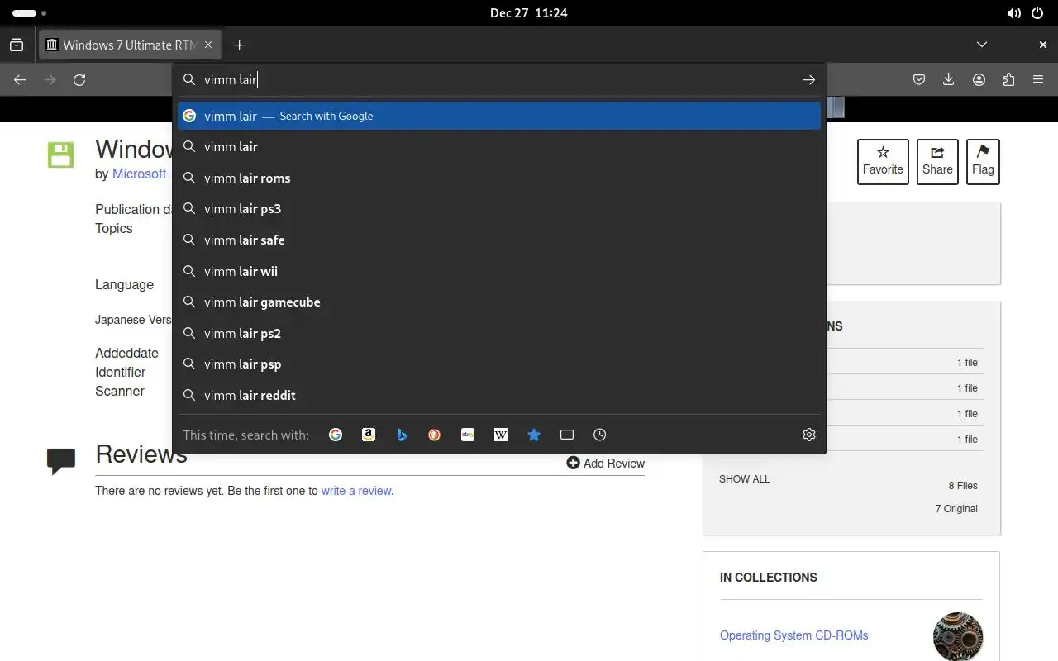Choose the 'vimm lair — Search with Google' suggestion
Image resolution: width=1058 pixels, height=661 pixels.
click(x=499, y=116)
